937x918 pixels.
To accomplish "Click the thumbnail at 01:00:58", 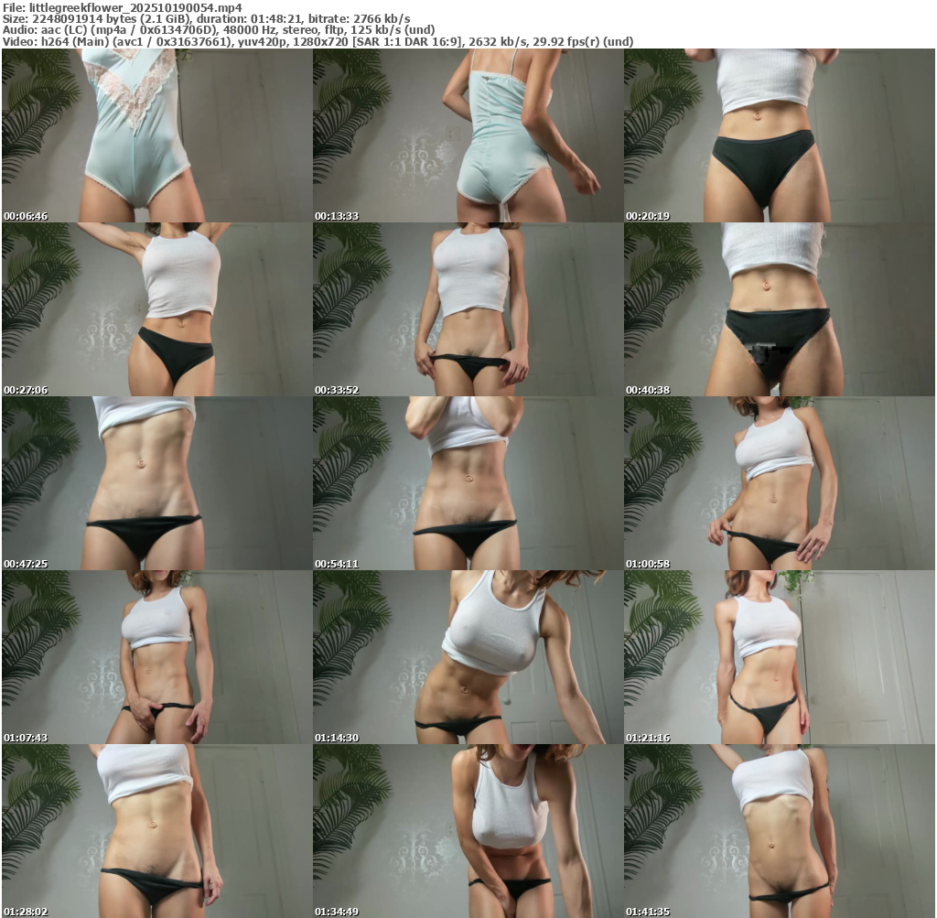I will tap(779, 483).
